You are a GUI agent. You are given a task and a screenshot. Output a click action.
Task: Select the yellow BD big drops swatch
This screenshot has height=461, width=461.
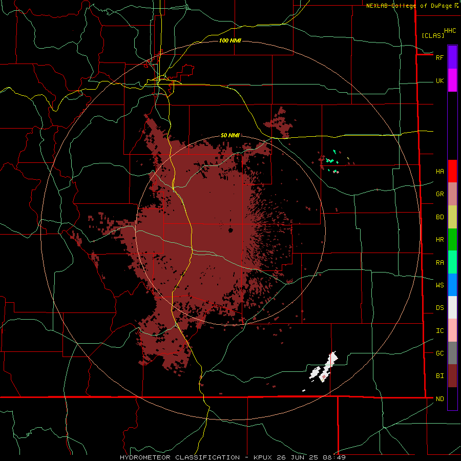[452, 217]
